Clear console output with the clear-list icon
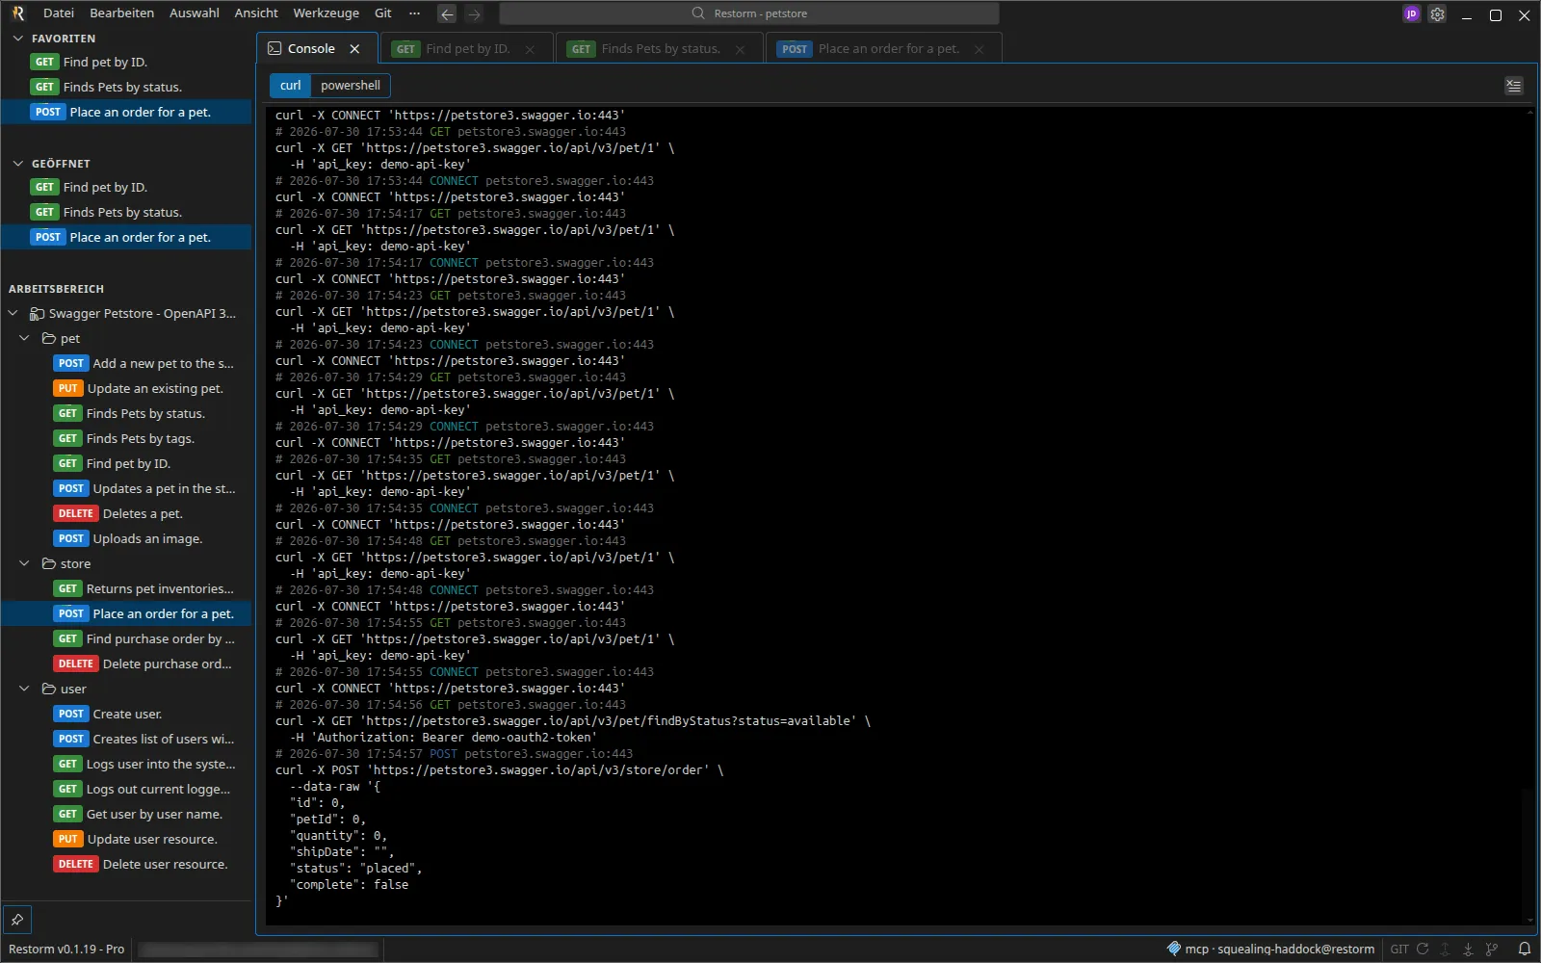Screen dimensions: 1541x963 coord(1513,86)
